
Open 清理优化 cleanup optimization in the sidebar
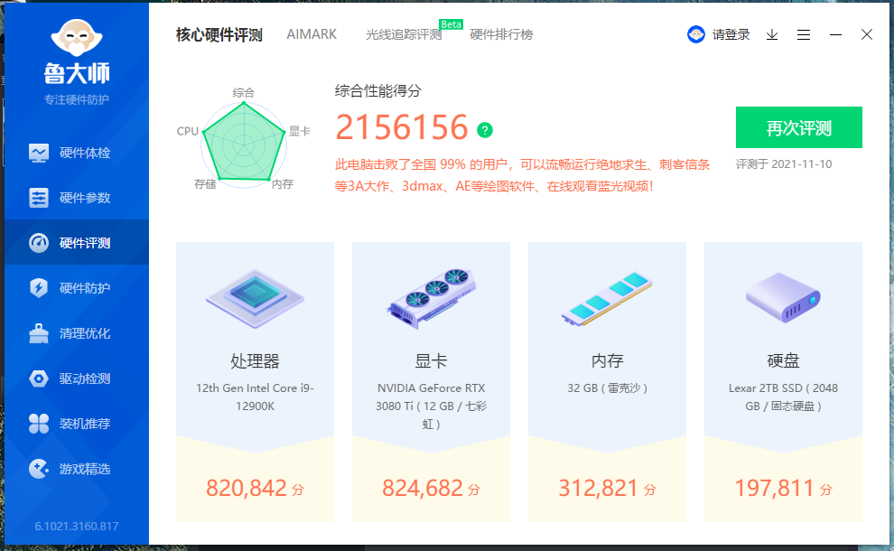point(77,333)
